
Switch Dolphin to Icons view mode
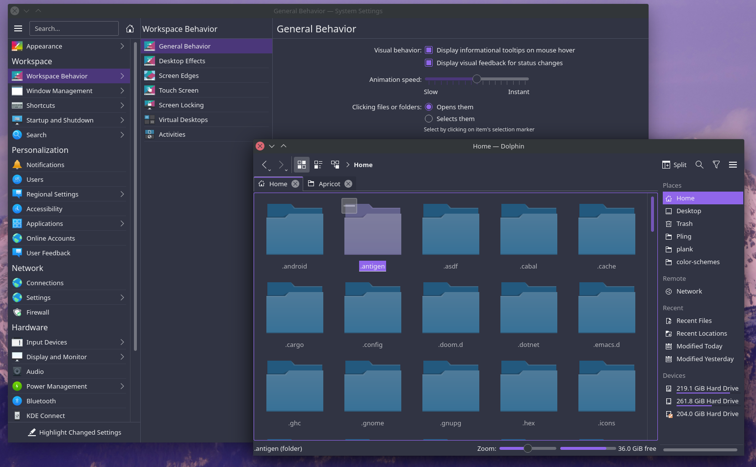tap(302, 165)
